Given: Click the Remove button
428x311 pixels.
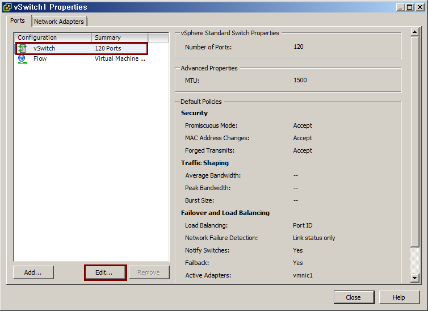Looking at the screenshot, I should pos(149,272).
